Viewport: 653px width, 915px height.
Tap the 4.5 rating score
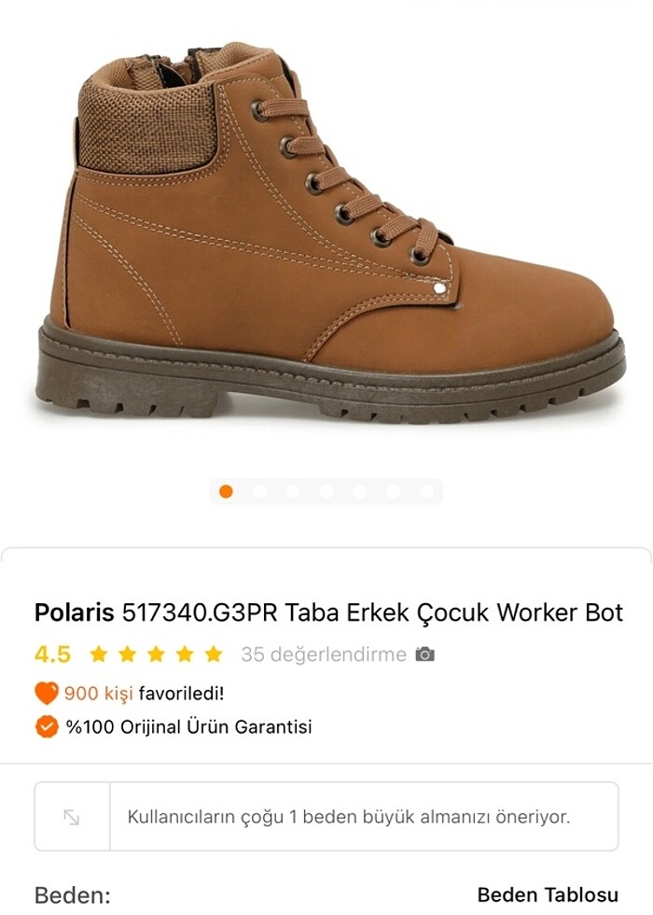point(52,655)
